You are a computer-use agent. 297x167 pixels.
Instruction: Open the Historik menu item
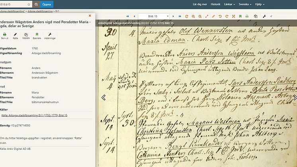(x=215, y=4)
